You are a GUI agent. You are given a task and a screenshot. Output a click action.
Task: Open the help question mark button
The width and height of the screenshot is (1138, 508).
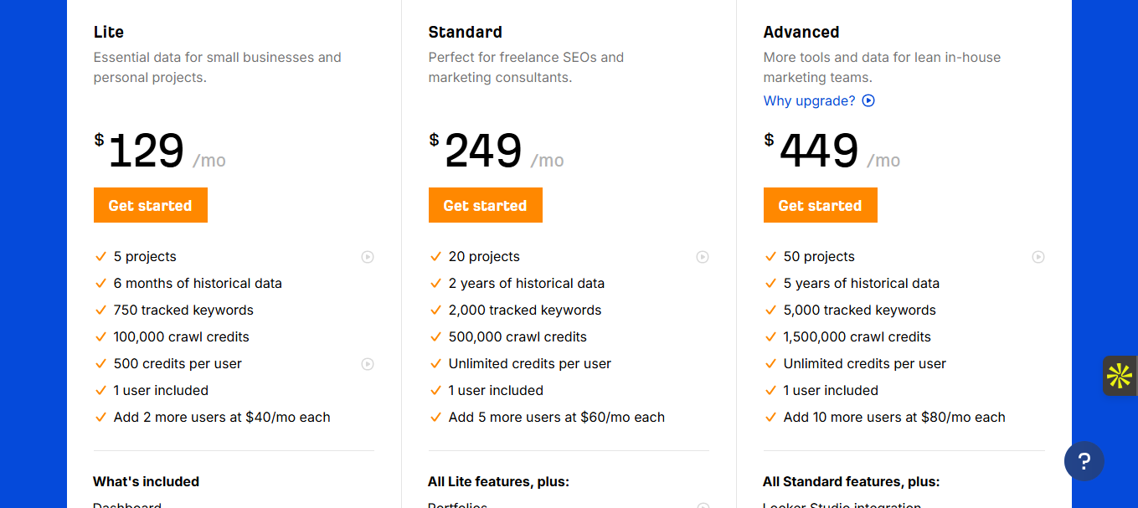click(1084, 461)
